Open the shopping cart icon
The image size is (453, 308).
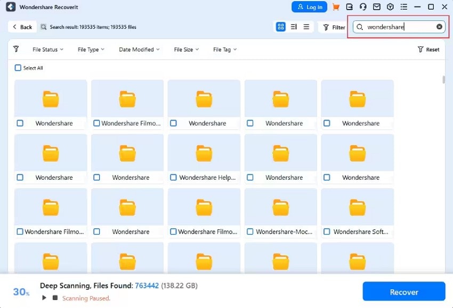pos(336,7)
